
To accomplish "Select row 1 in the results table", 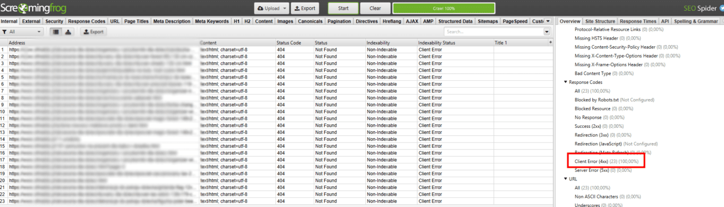I will point(277,50).
